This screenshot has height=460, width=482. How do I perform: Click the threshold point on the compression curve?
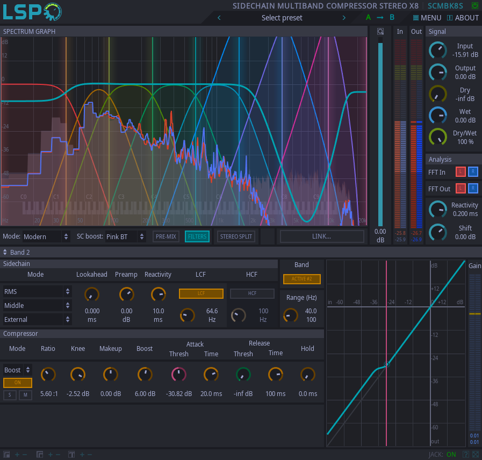[x=387, y=364]
